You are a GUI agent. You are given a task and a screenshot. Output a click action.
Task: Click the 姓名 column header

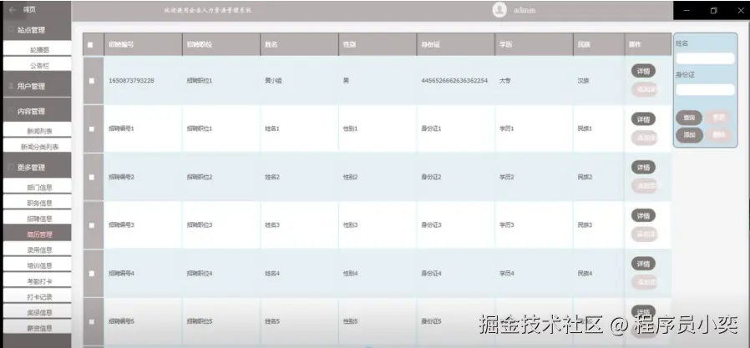300,44
